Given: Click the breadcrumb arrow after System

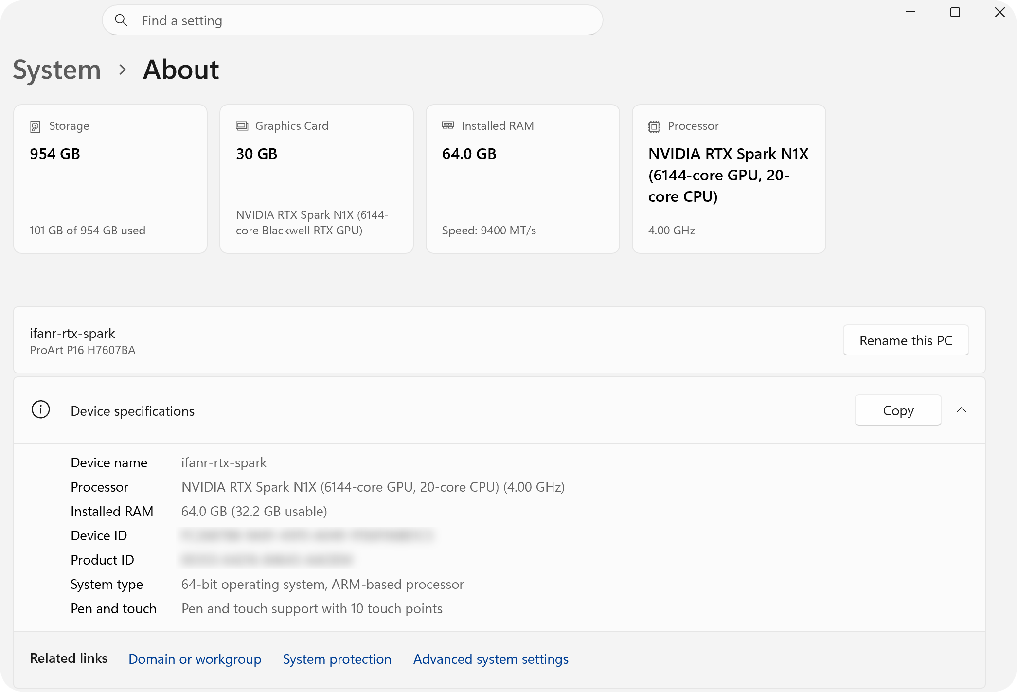Looking at the screenshot, I should coord(123,70).
